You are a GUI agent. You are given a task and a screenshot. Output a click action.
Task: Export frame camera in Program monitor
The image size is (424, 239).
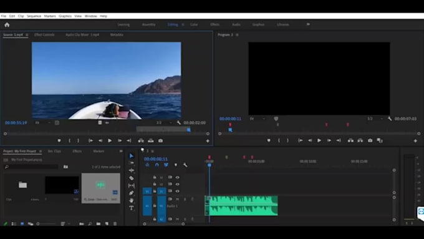(x=370, y=140)
